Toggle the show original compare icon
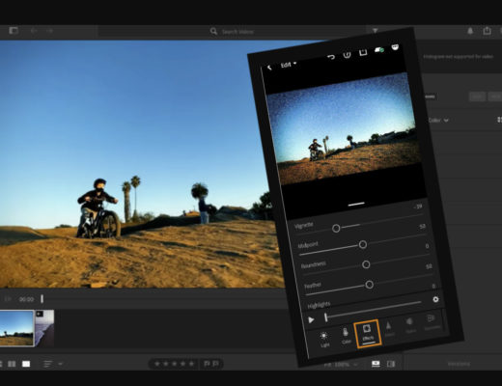The image size is (502, 386). (x=391, y=364)
